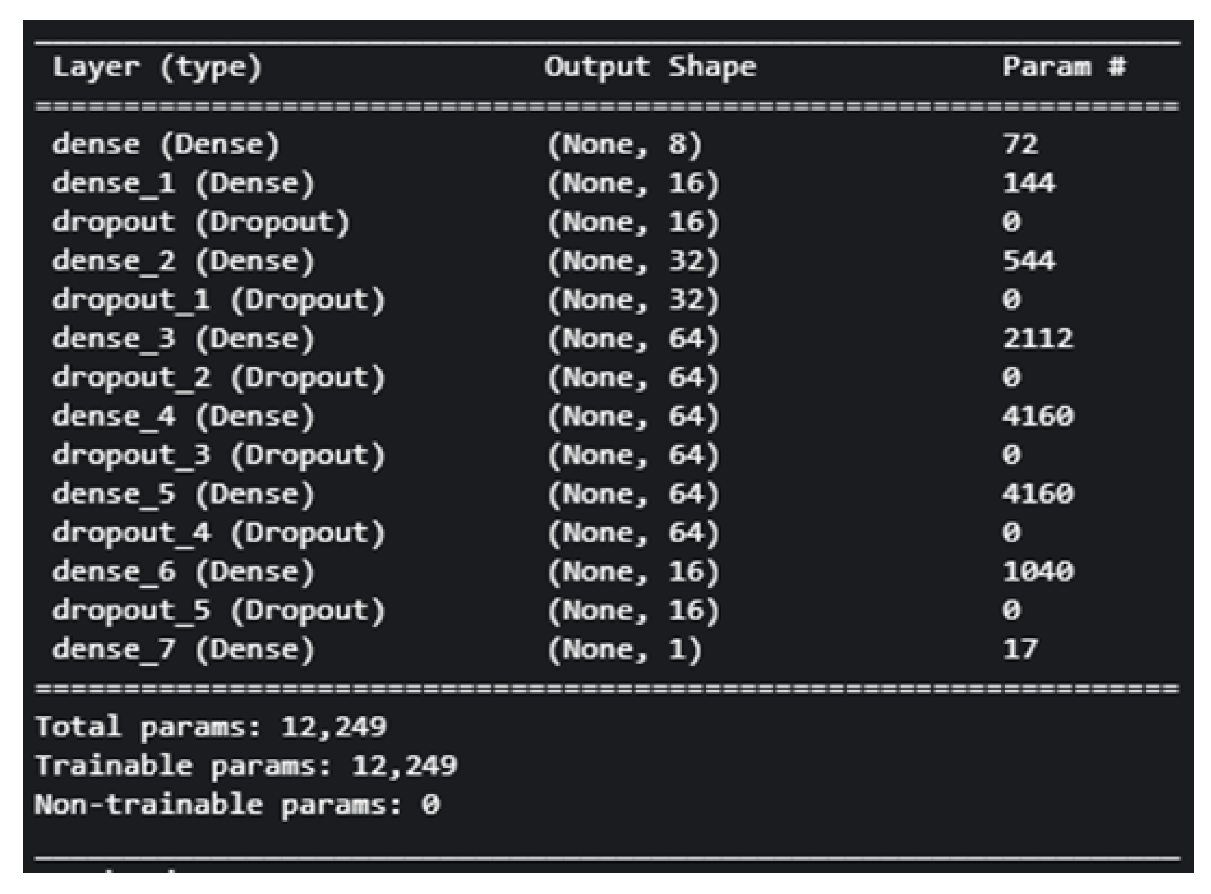Click param count 2112 for dense_3
Image resolution: width=1211 pixels, height=894 pixels.
(x=1038, y=339)
